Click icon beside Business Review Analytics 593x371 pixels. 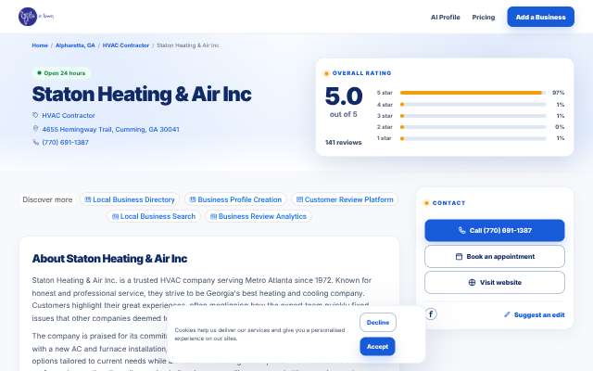[213, 216]
